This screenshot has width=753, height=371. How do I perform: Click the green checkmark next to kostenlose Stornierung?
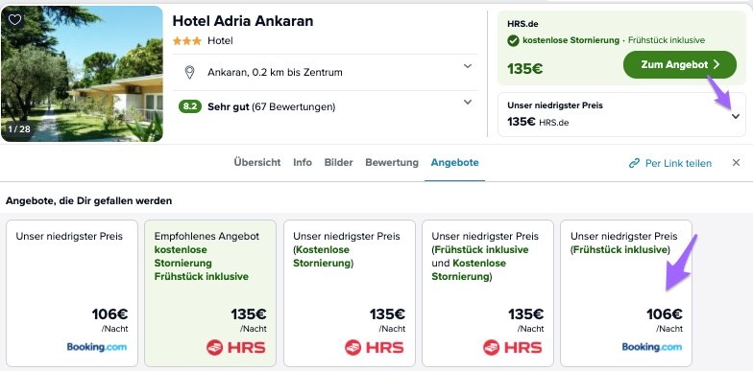click(513, 40)
